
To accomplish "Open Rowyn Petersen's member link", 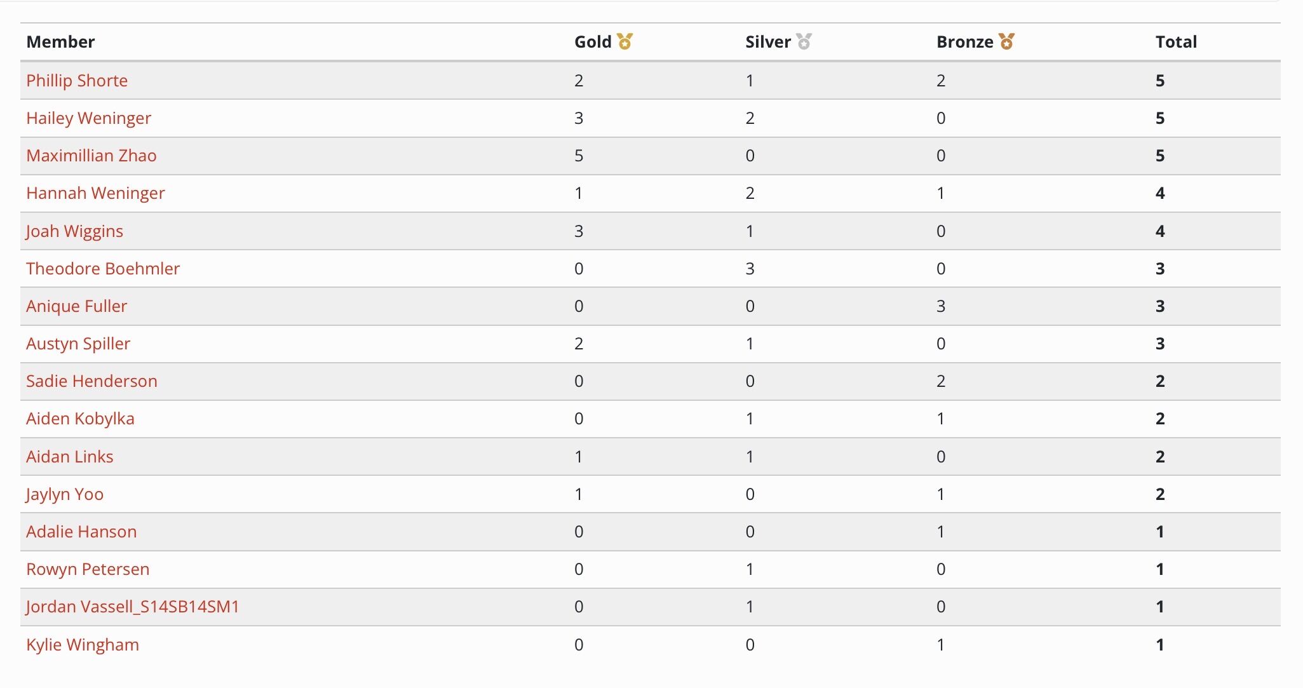I will click(x=88, y=569).
